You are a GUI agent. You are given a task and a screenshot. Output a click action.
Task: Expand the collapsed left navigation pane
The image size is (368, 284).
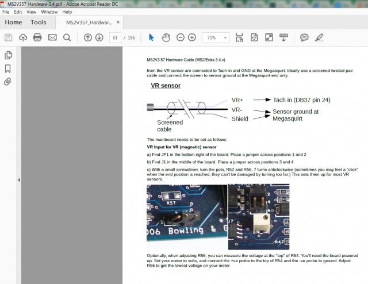[x=18, y=180]
